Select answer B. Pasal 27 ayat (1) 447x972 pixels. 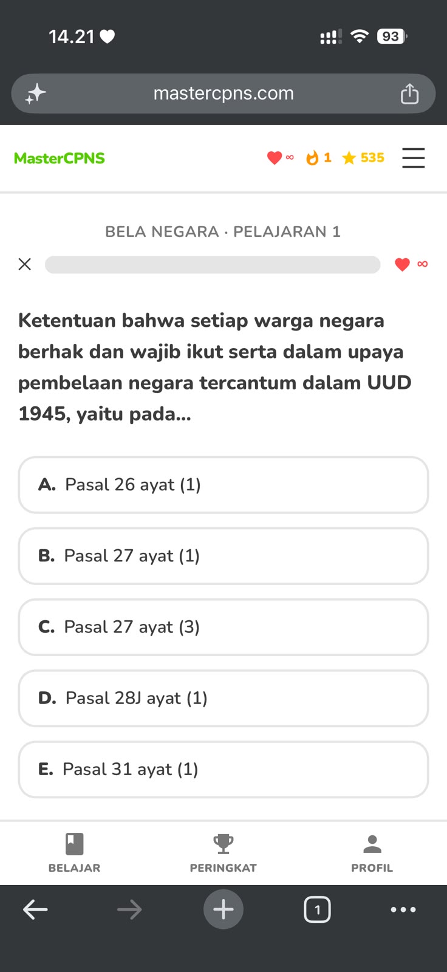223,556
